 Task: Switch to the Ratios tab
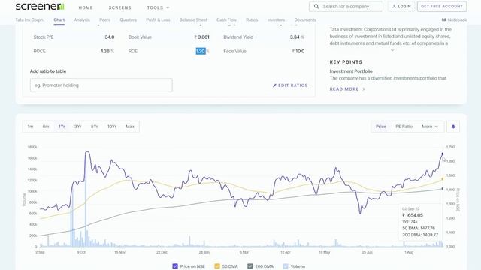point(252,20)
